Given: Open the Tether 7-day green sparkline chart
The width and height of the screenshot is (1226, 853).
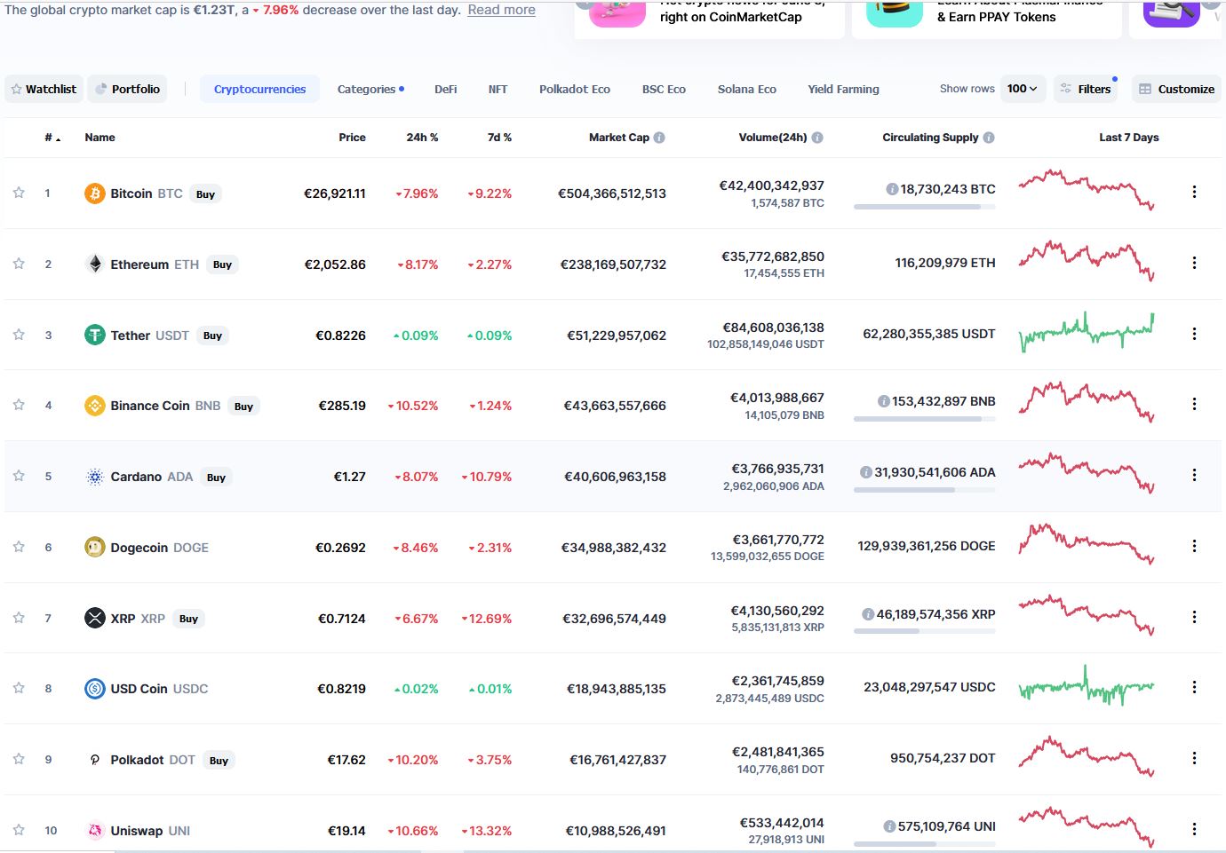Looking at the screenshot, I should 1087,332.
